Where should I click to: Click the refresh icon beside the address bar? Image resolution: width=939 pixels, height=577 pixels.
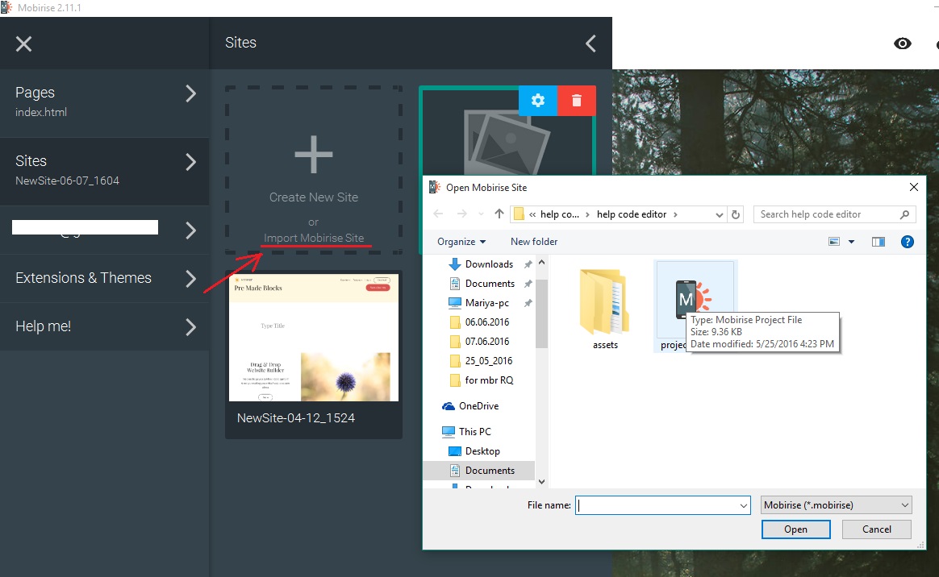point(735,214)
